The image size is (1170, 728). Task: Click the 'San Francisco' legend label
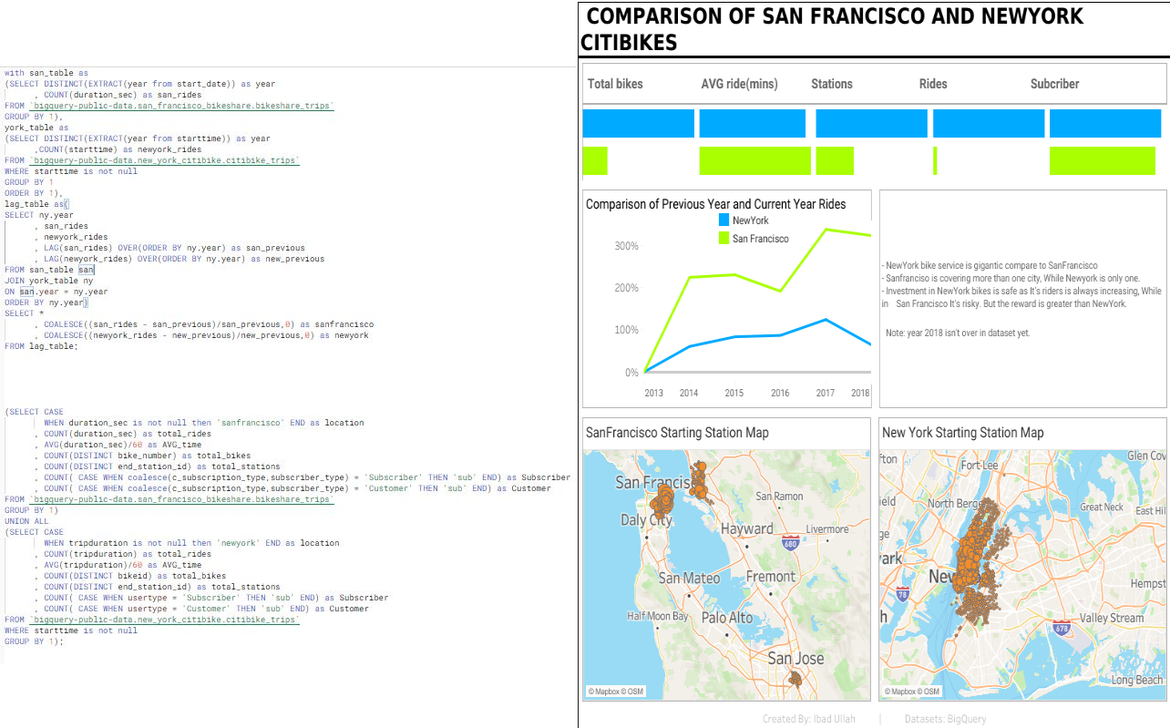point(761,239)
